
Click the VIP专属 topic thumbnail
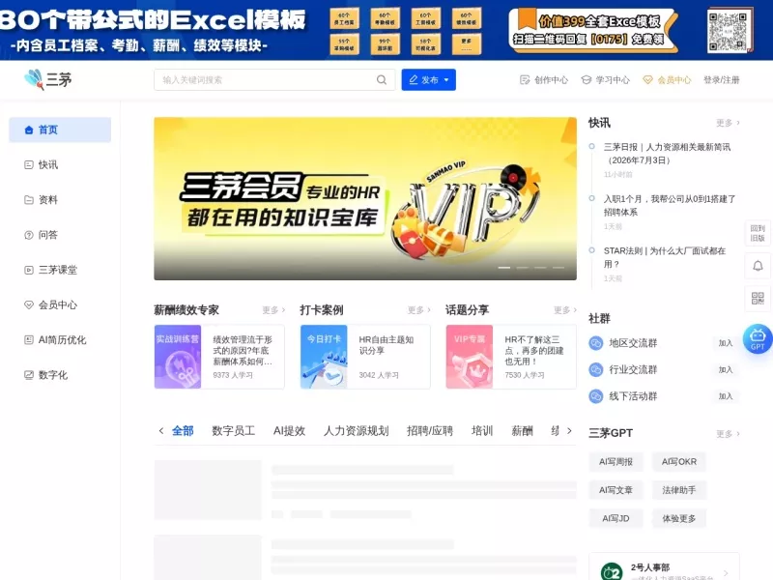[x=470, y=357]
